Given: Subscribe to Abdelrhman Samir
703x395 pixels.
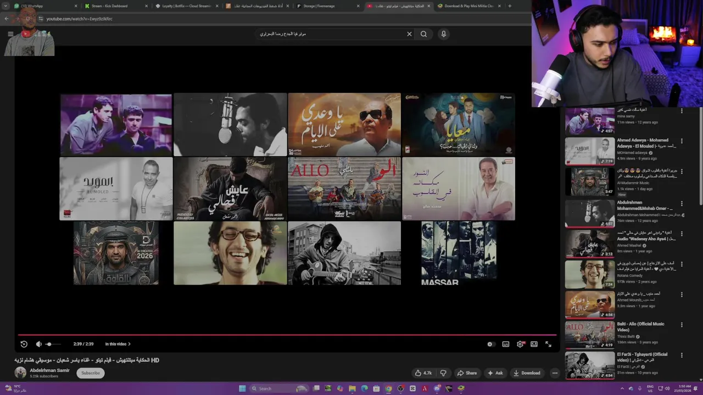Looking at the screenshot, I should click(91, 373).
